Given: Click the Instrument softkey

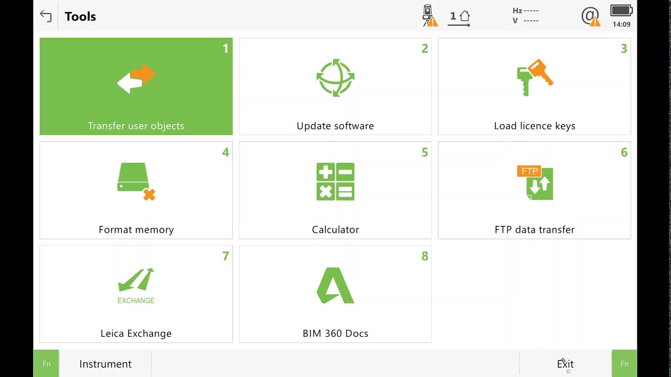Looking at the screenshot, I should click(105, 364).
